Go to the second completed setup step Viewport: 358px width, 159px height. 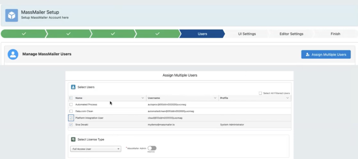click(68, 34)
